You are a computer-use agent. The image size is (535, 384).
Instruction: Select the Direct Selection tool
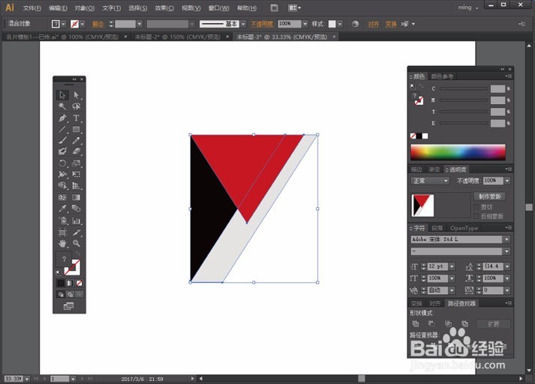point(76,95)
